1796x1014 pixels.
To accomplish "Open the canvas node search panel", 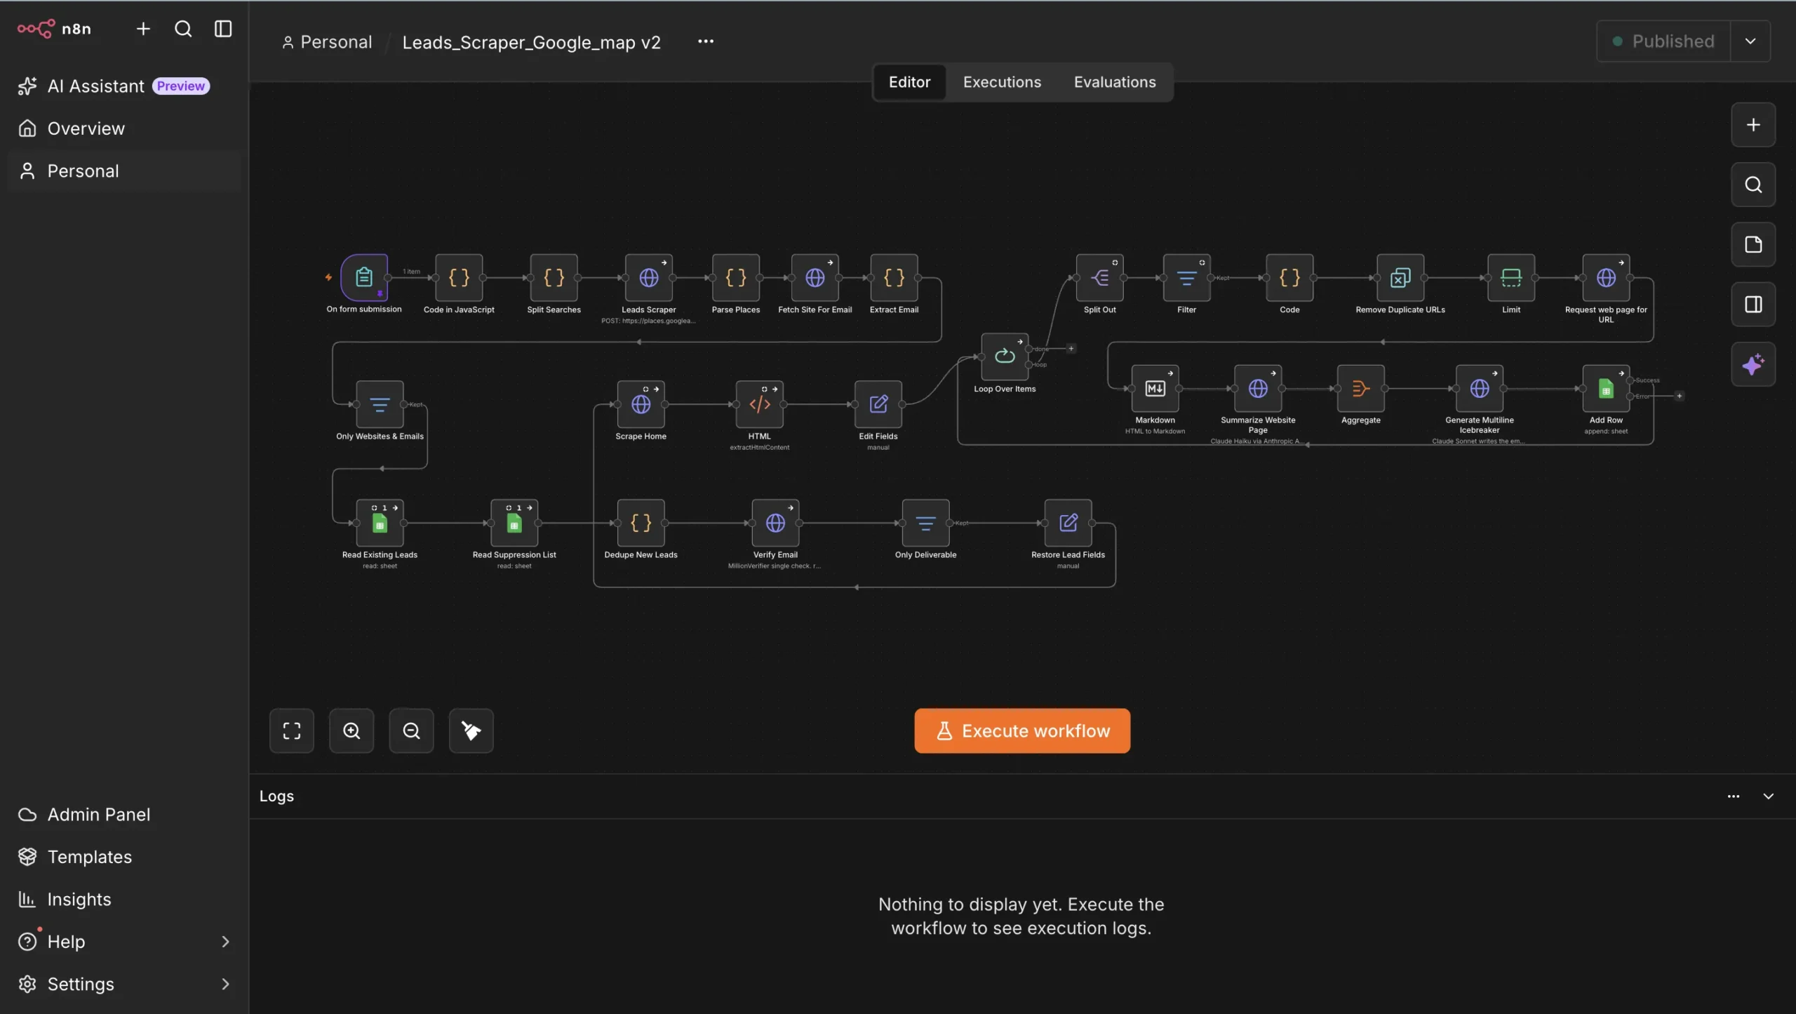I will [x=1753, y=185].
